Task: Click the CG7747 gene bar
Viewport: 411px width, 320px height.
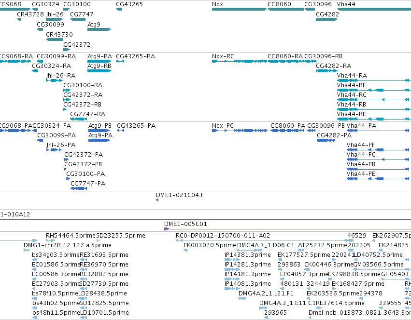Action: (78, 19)
